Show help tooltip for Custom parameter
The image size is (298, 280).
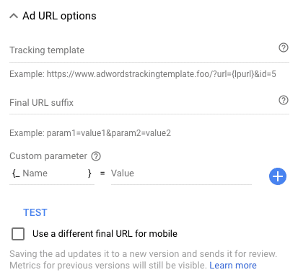[x=96, y=156]
